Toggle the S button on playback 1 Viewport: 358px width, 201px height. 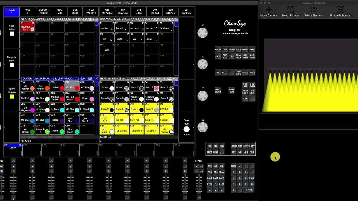click(x=13, y=161)
